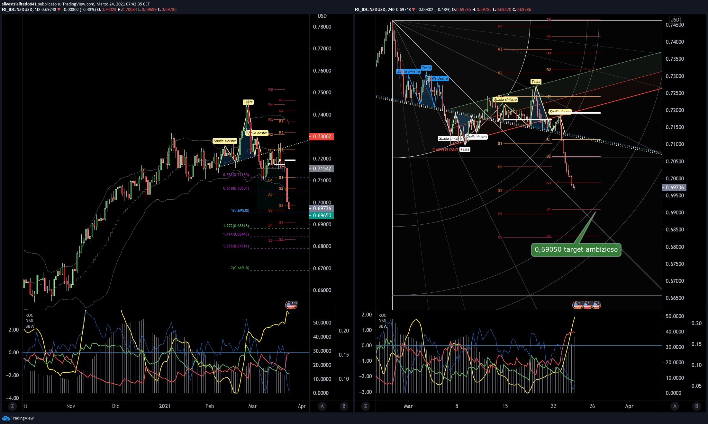Click the DMI indicator label in the left chart's pane
This screenshot has height=424, width=708.
click(29, 321)
